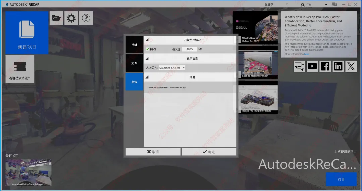Click the 最近项目 label
The width and height of the screenshot is (362, 191).
12,156
